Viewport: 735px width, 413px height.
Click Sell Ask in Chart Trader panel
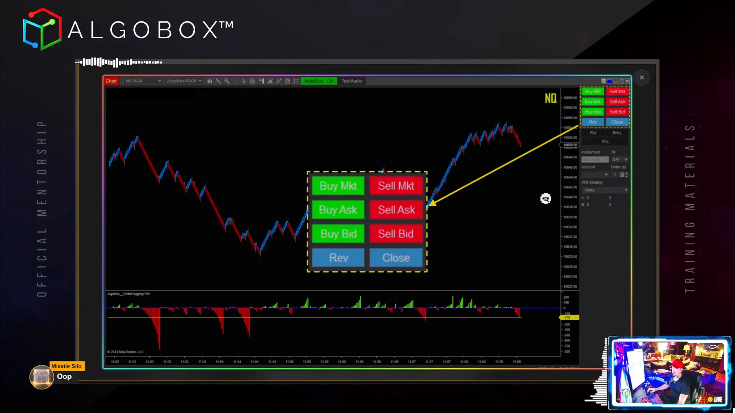[617, 102]
